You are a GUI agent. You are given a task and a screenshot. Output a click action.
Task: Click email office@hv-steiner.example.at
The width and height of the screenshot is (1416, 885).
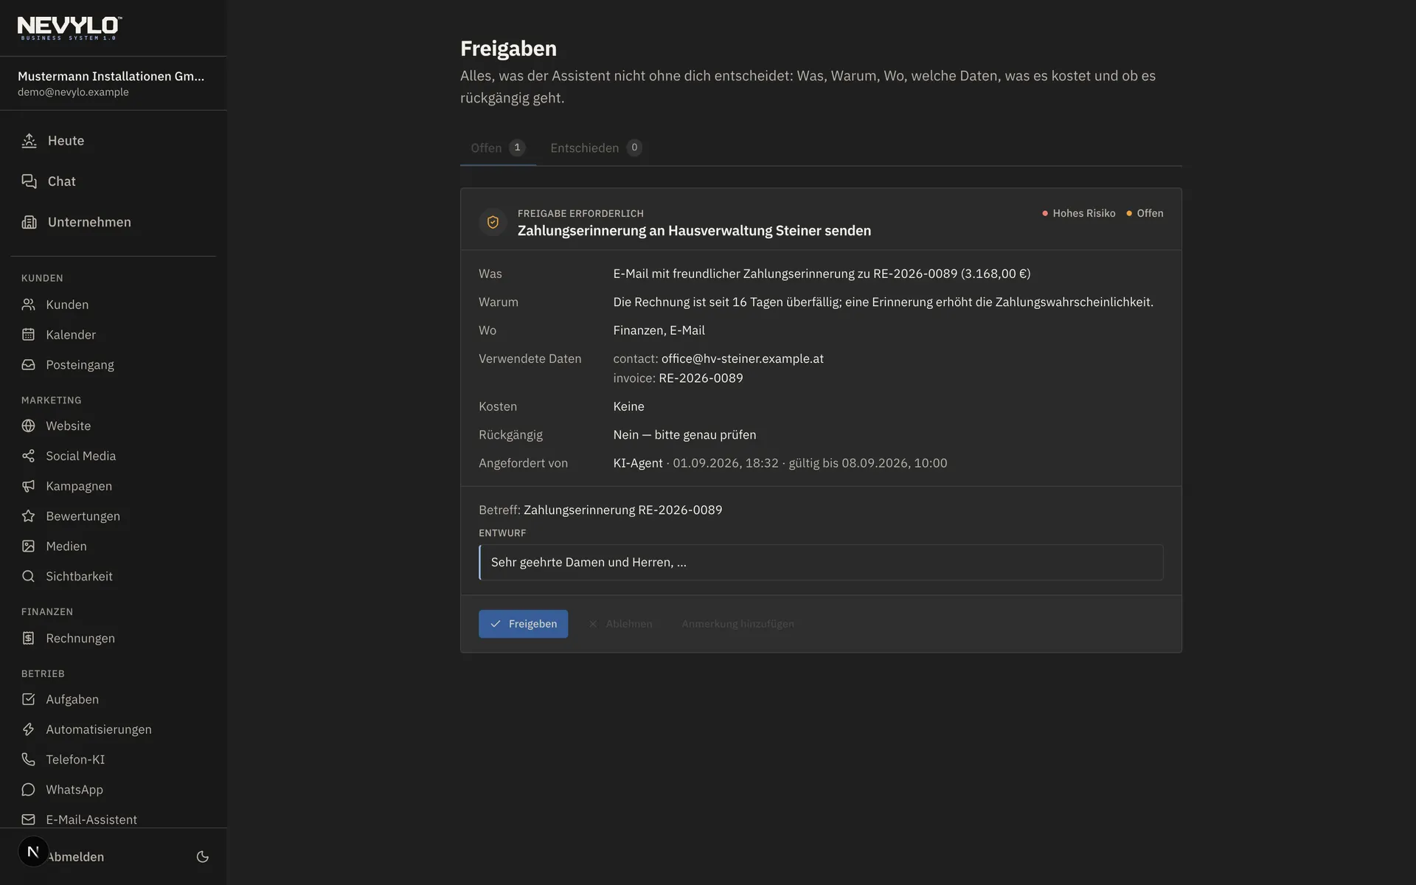742,358
